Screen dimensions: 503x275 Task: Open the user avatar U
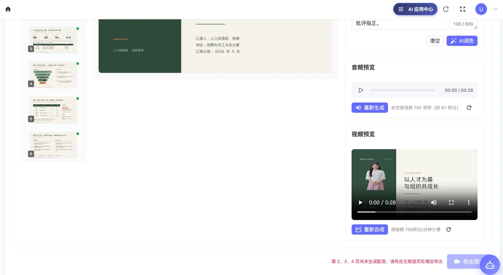(x=481, y=9)
